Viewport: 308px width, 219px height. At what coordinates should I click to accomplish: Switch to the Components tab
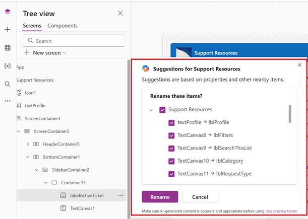pos(63,26)
